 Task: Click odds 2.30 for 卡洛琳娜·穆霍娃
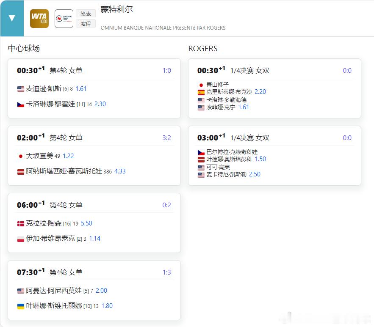pos(100,104)
